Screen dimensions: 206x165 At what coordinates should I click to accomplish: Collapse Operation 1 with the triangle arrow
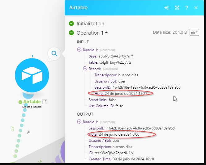(106, 32)
